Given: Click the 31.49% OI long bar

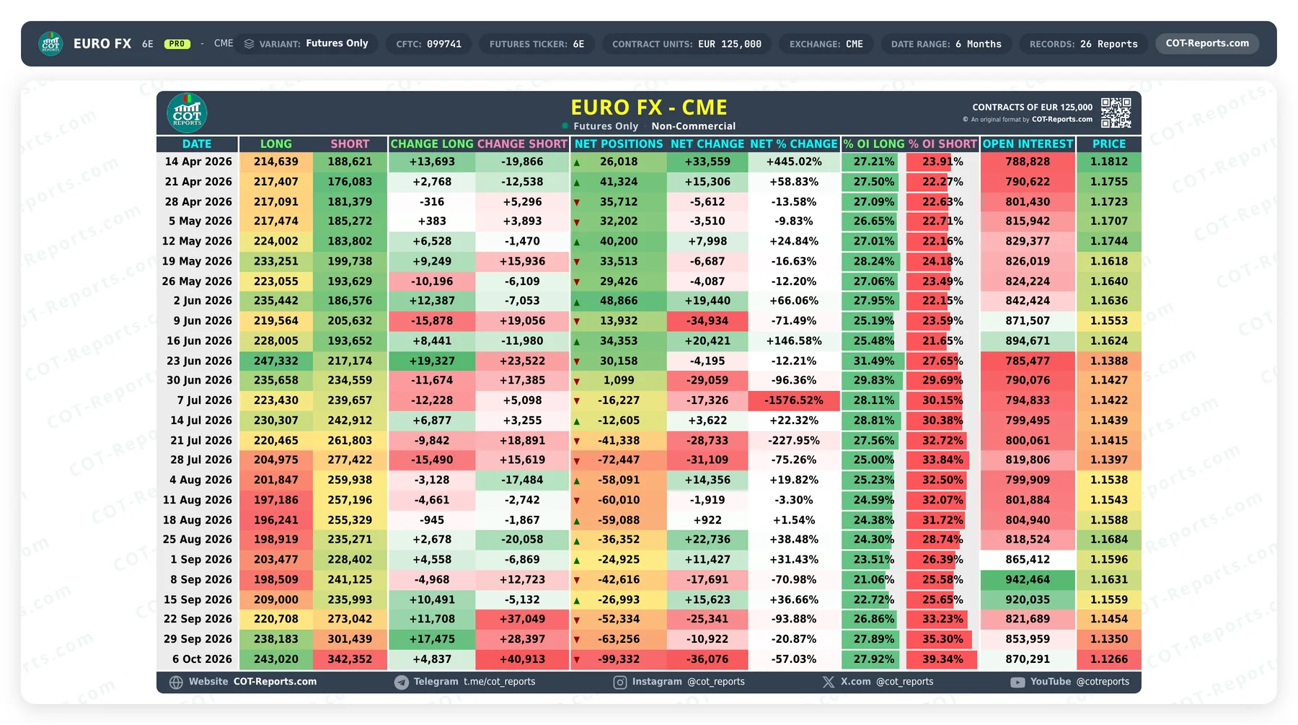Looking at the screenshot, I should click(x=872, y=361).
